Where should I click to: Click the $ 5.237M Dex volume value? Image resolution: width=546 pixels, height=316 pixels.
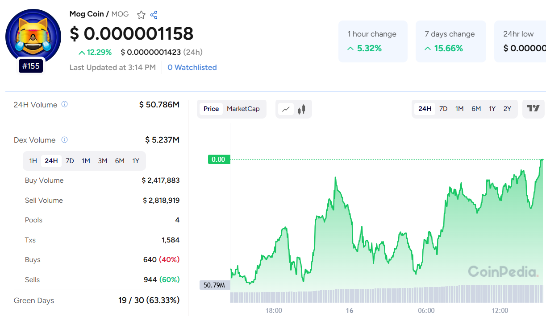click(x=163, y=140)
